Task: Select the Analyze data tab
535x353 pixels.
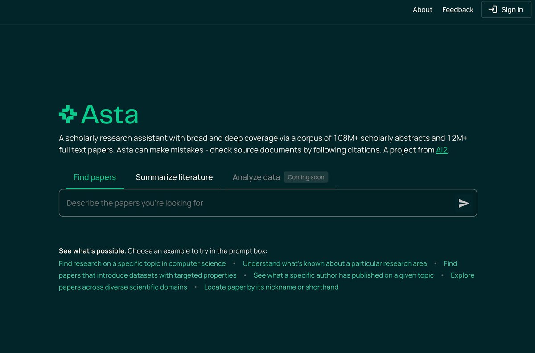Action: 256,177
